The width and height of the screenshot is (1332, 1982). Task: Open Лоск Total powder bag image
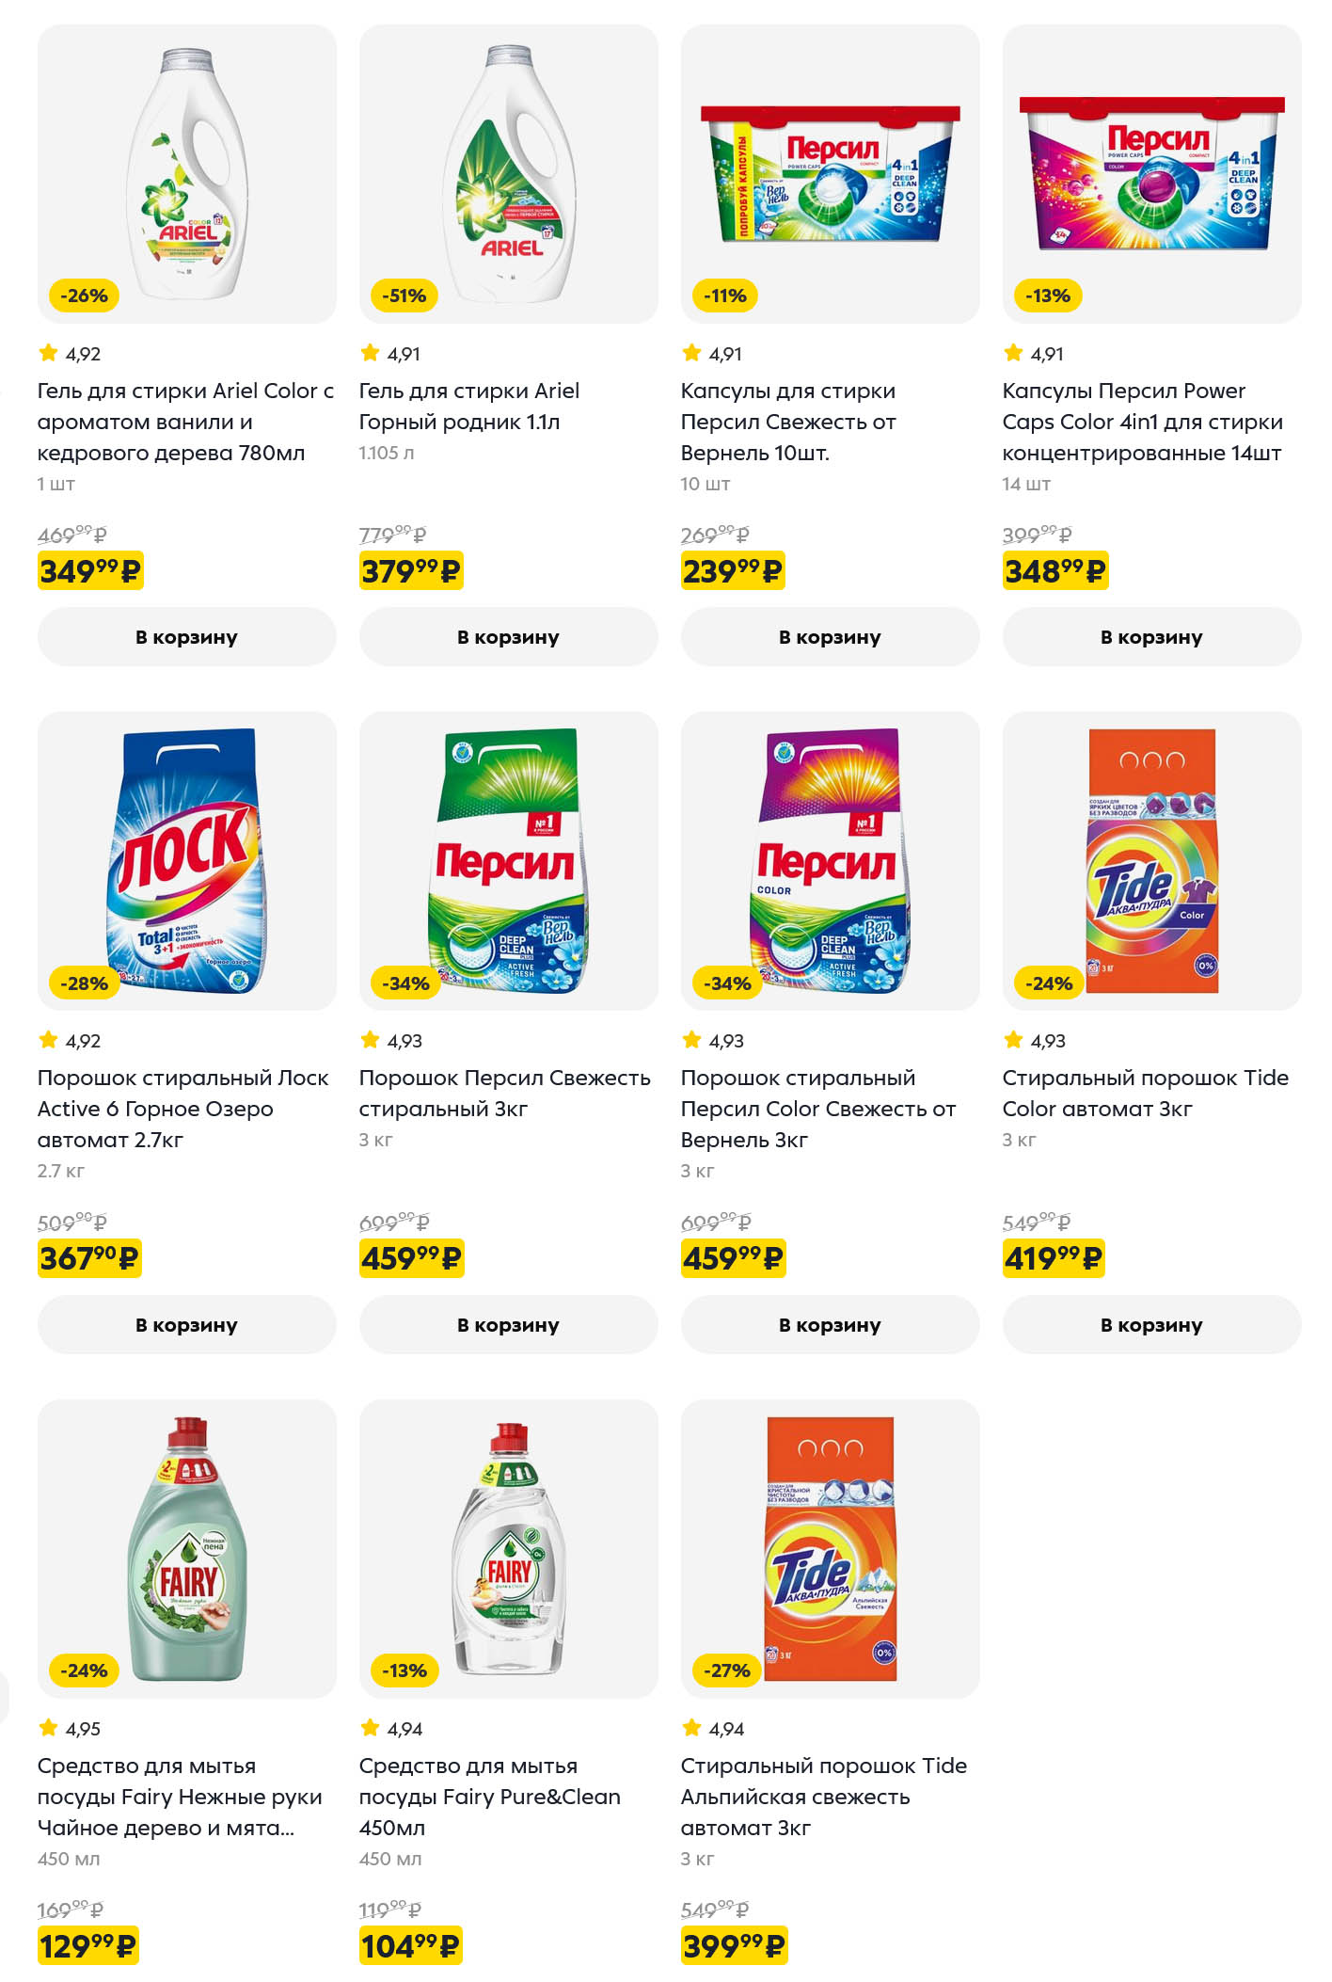[186, 861]
